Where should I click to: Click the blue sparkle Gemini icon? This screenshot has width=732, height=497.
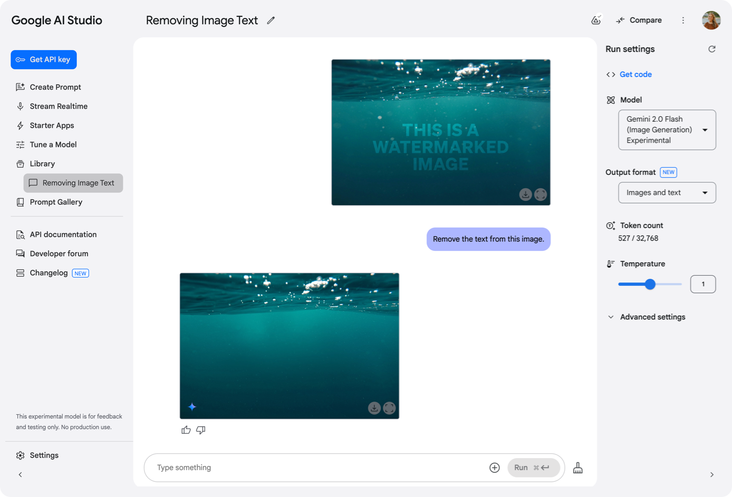click(x=192, y=406)
